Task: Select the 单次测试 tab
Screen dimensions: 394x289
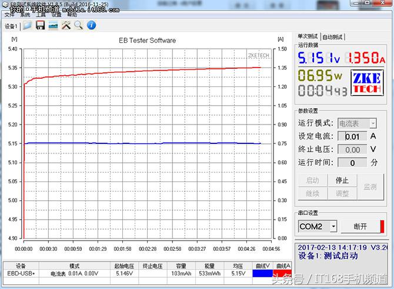Action: 308,36
